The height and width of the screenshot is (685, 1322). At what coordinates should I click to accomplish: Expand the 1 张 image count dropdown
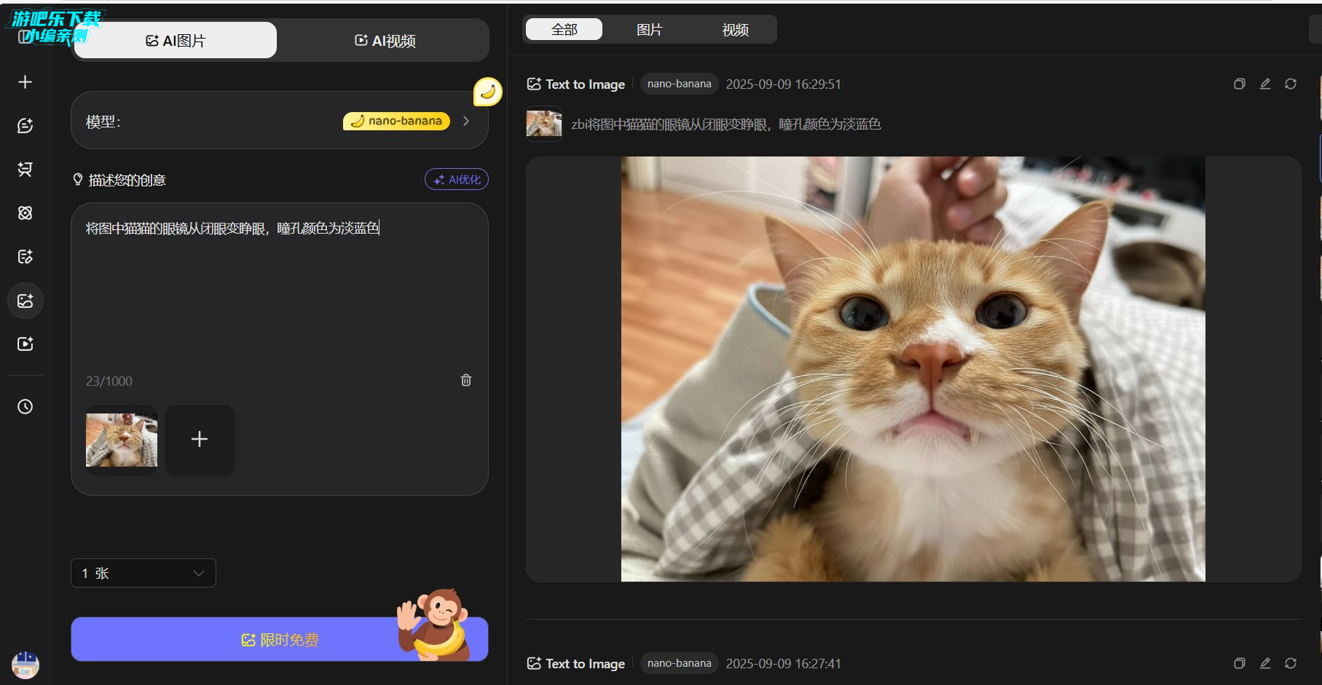click(143, 573)
